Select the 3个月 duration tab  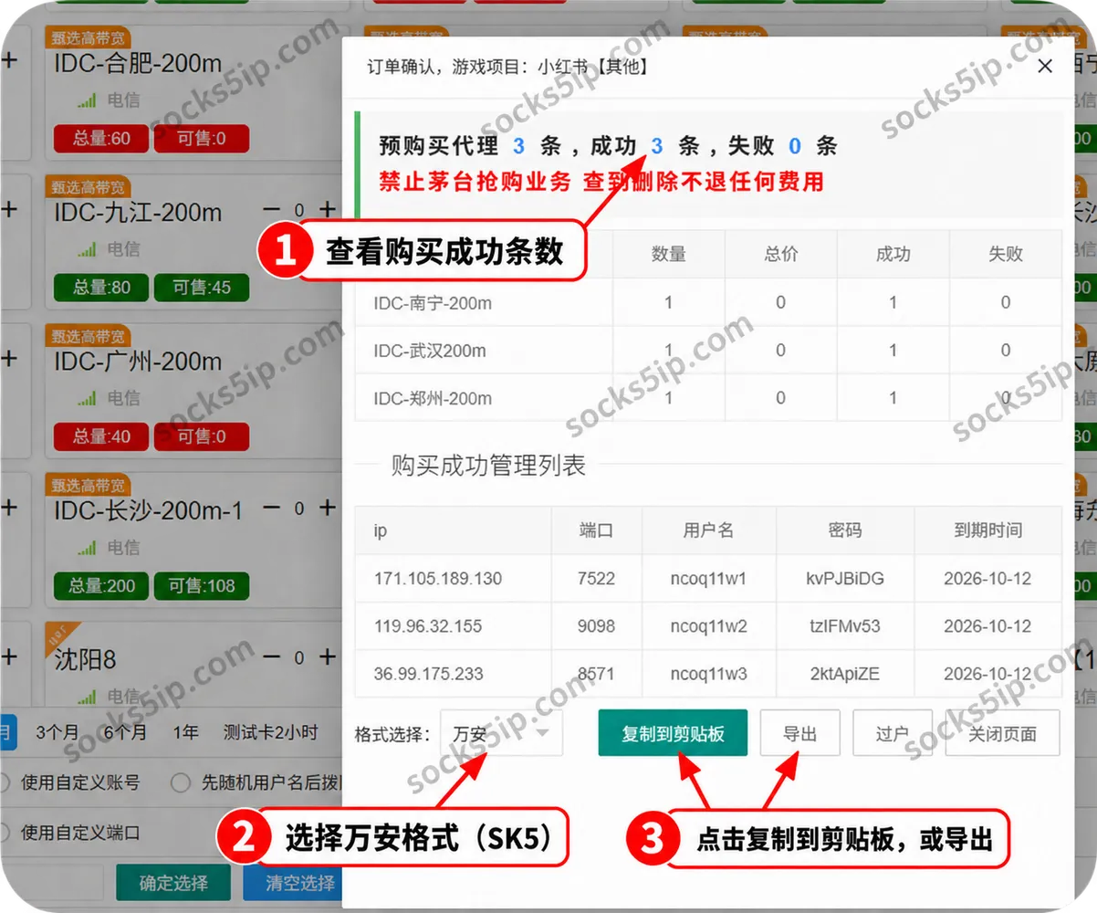pos(57,732)
